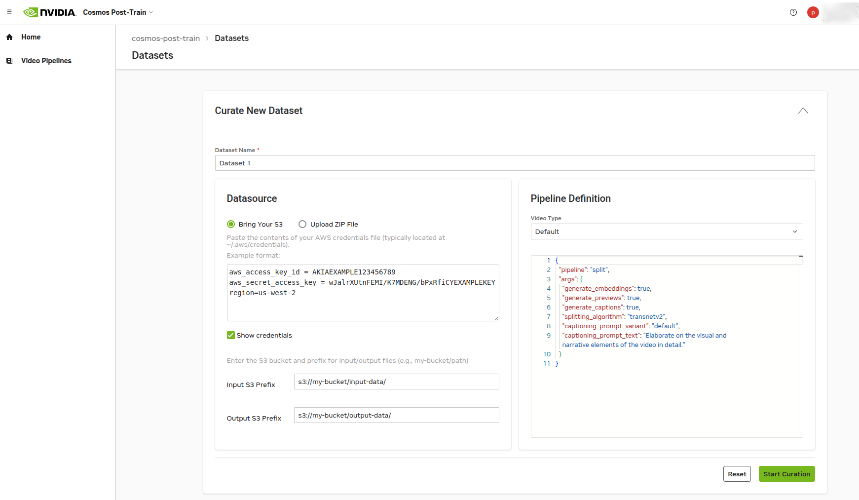The height and width of the screenshot is (500, 859).
Task: Click the "generate_captions" line in the JSON
Action: pos(601,307)
